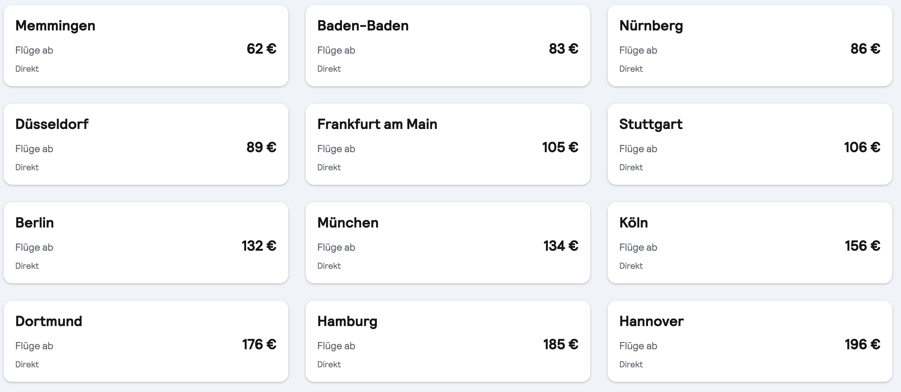Click the 132 € Berlin price
The width and height of the screenshot is (901, 392).
pos(259,246)
